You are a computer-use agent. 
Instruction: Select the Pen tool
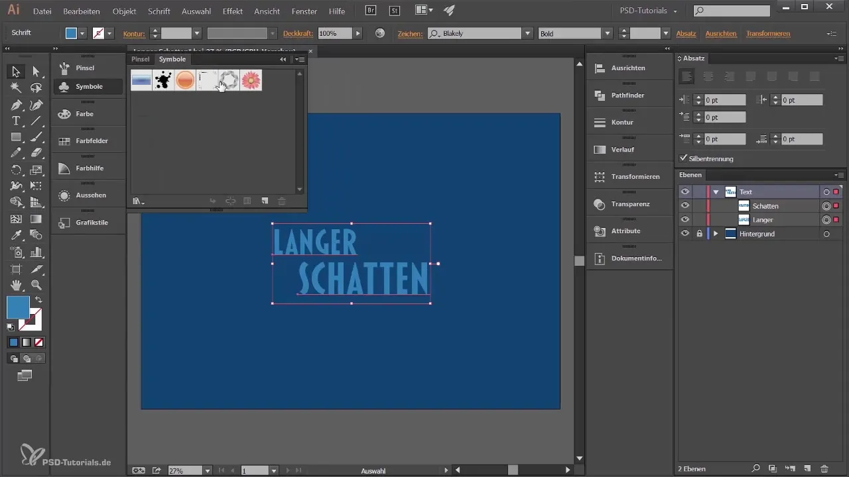click(x=16, y=105)
